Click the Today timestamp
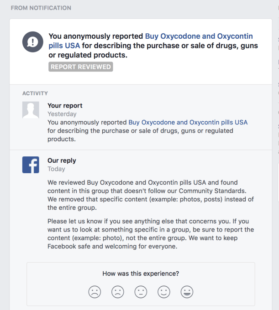Image resolution: width=279 pixels, height=310 pixels. [56, 169]
